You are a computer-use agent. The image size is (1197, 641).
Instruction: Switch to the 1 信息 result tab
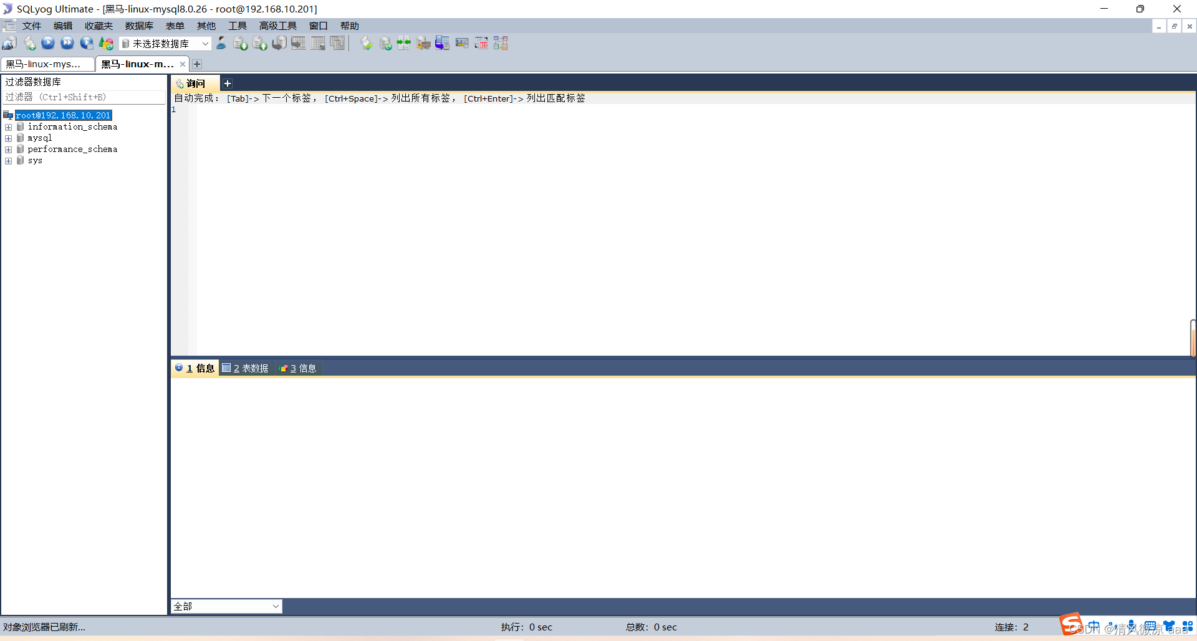click(x=195, y=368)
